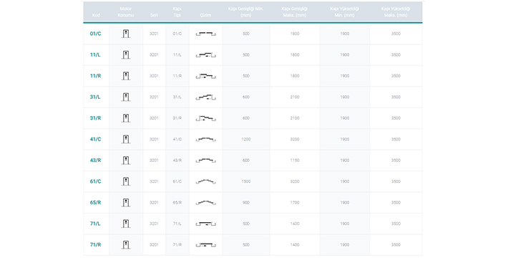
Task: Open the 43/R code link
Action: click(96, 161)
